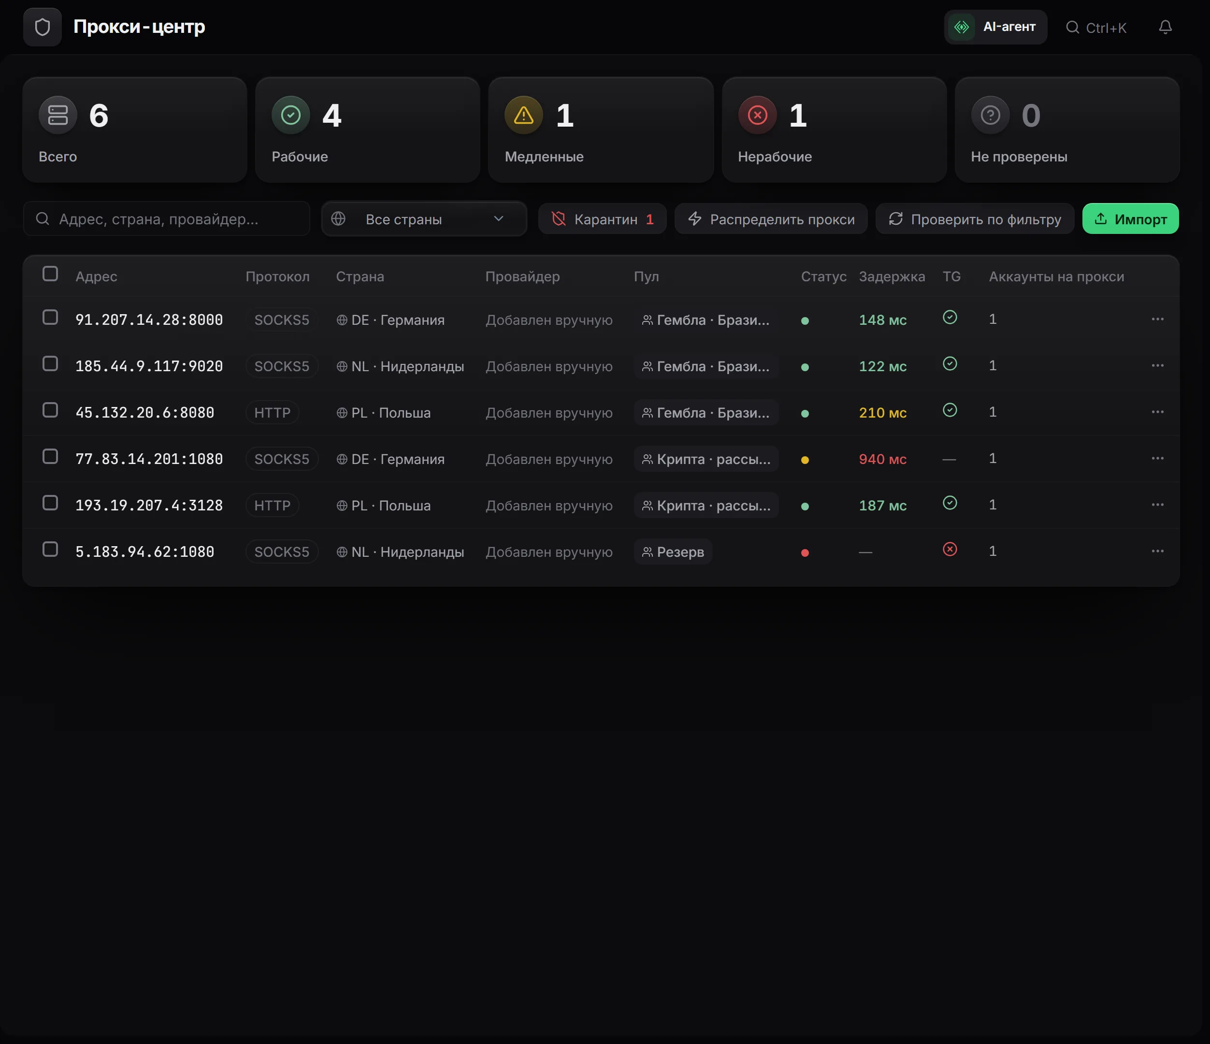Open the Ctrl+K search

[1096, 28]
